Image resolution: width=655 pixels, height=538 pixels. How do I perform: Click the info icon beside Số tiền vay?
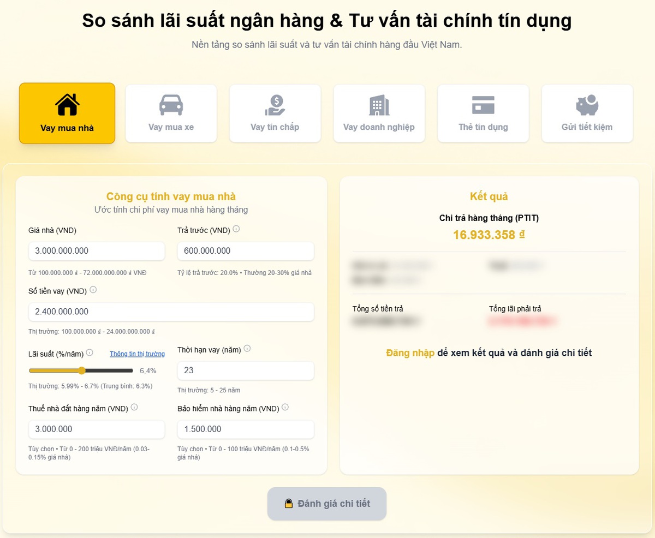point(93,290)
